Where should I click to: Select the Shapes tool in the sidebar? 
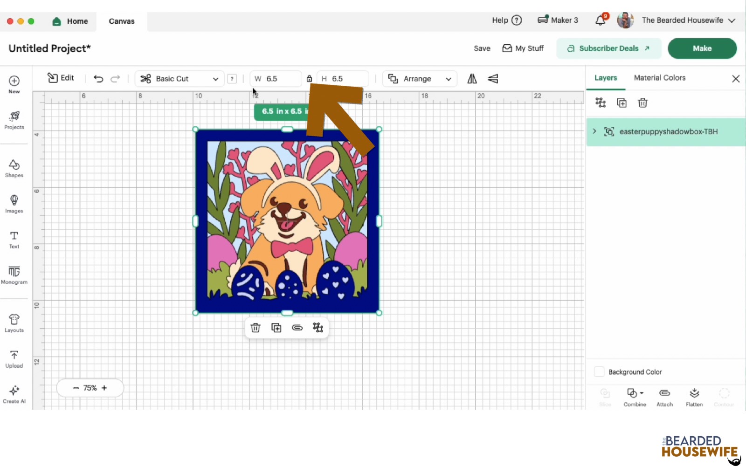coord(14,168)
